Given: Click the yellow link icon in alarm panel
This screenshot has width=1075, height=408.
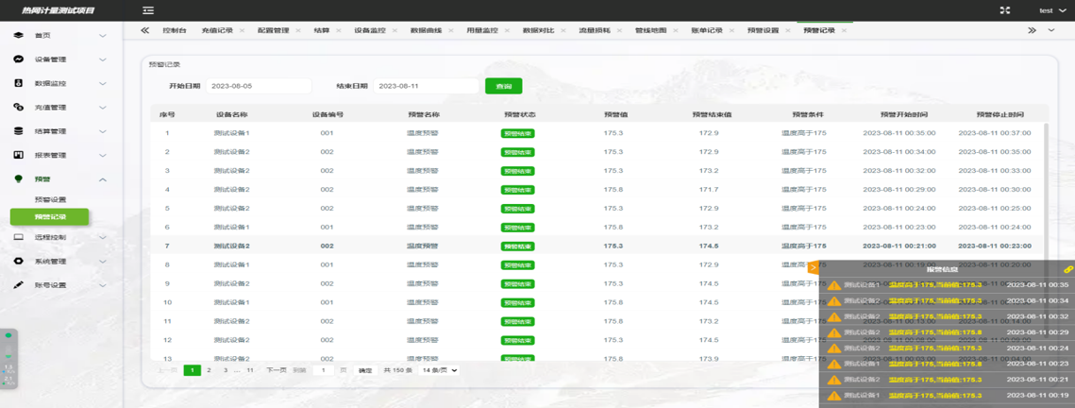Looking at the screenshot, I should point(1067,270).
